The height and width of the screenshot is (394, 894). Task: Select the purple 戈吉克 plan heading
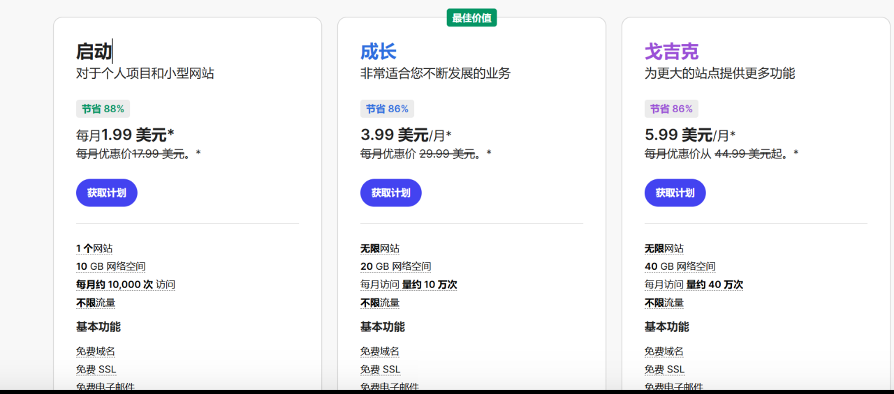[x=671, y=52]
